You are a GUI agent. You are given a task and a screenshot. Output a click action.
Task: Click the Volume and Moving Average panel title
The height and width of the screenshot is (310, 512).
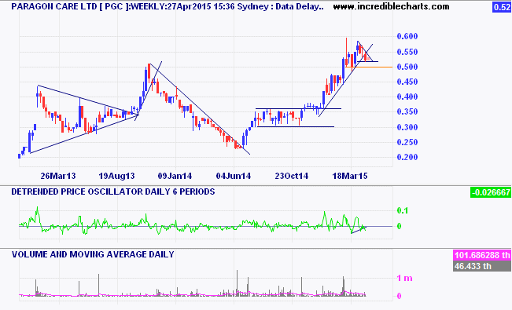click(93, 254)
